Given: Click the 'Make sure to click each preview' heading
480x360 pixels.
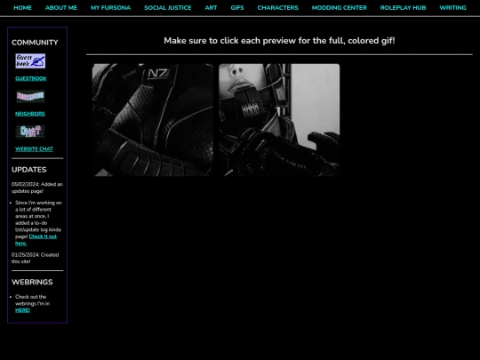Looking at the screenshot, I should click(279, 41).
